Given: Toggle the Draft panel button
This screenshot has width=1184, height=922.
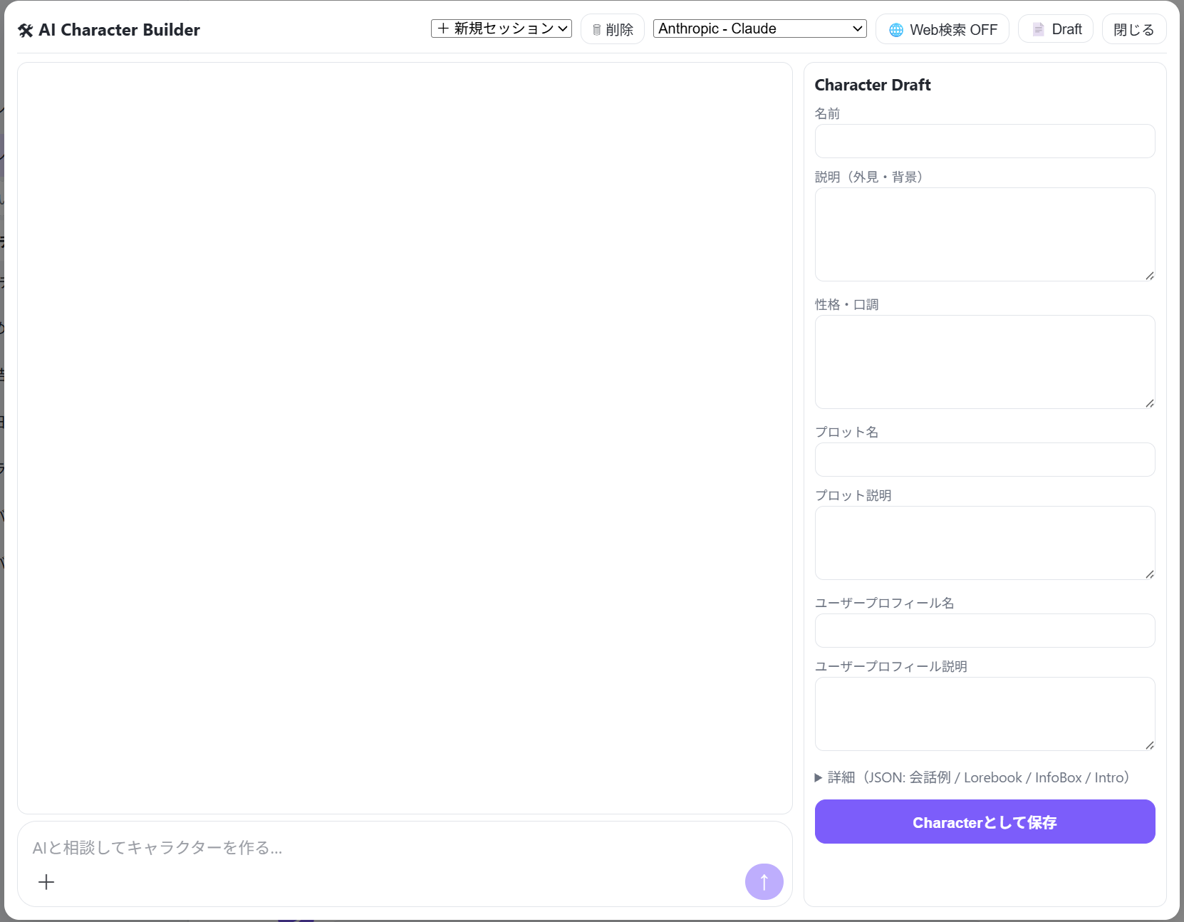Looking at the screenshot, I should coord(1056,29).
